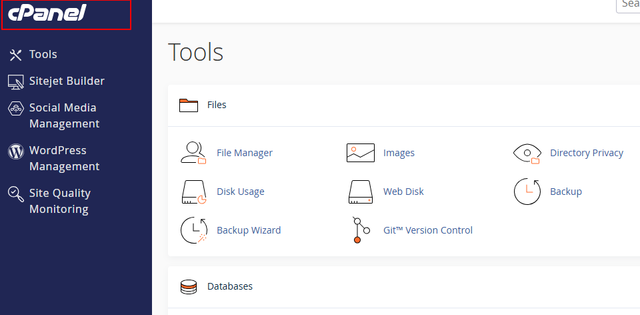
Task: Expand the Databases section header
Action: (x=229, y=286)
